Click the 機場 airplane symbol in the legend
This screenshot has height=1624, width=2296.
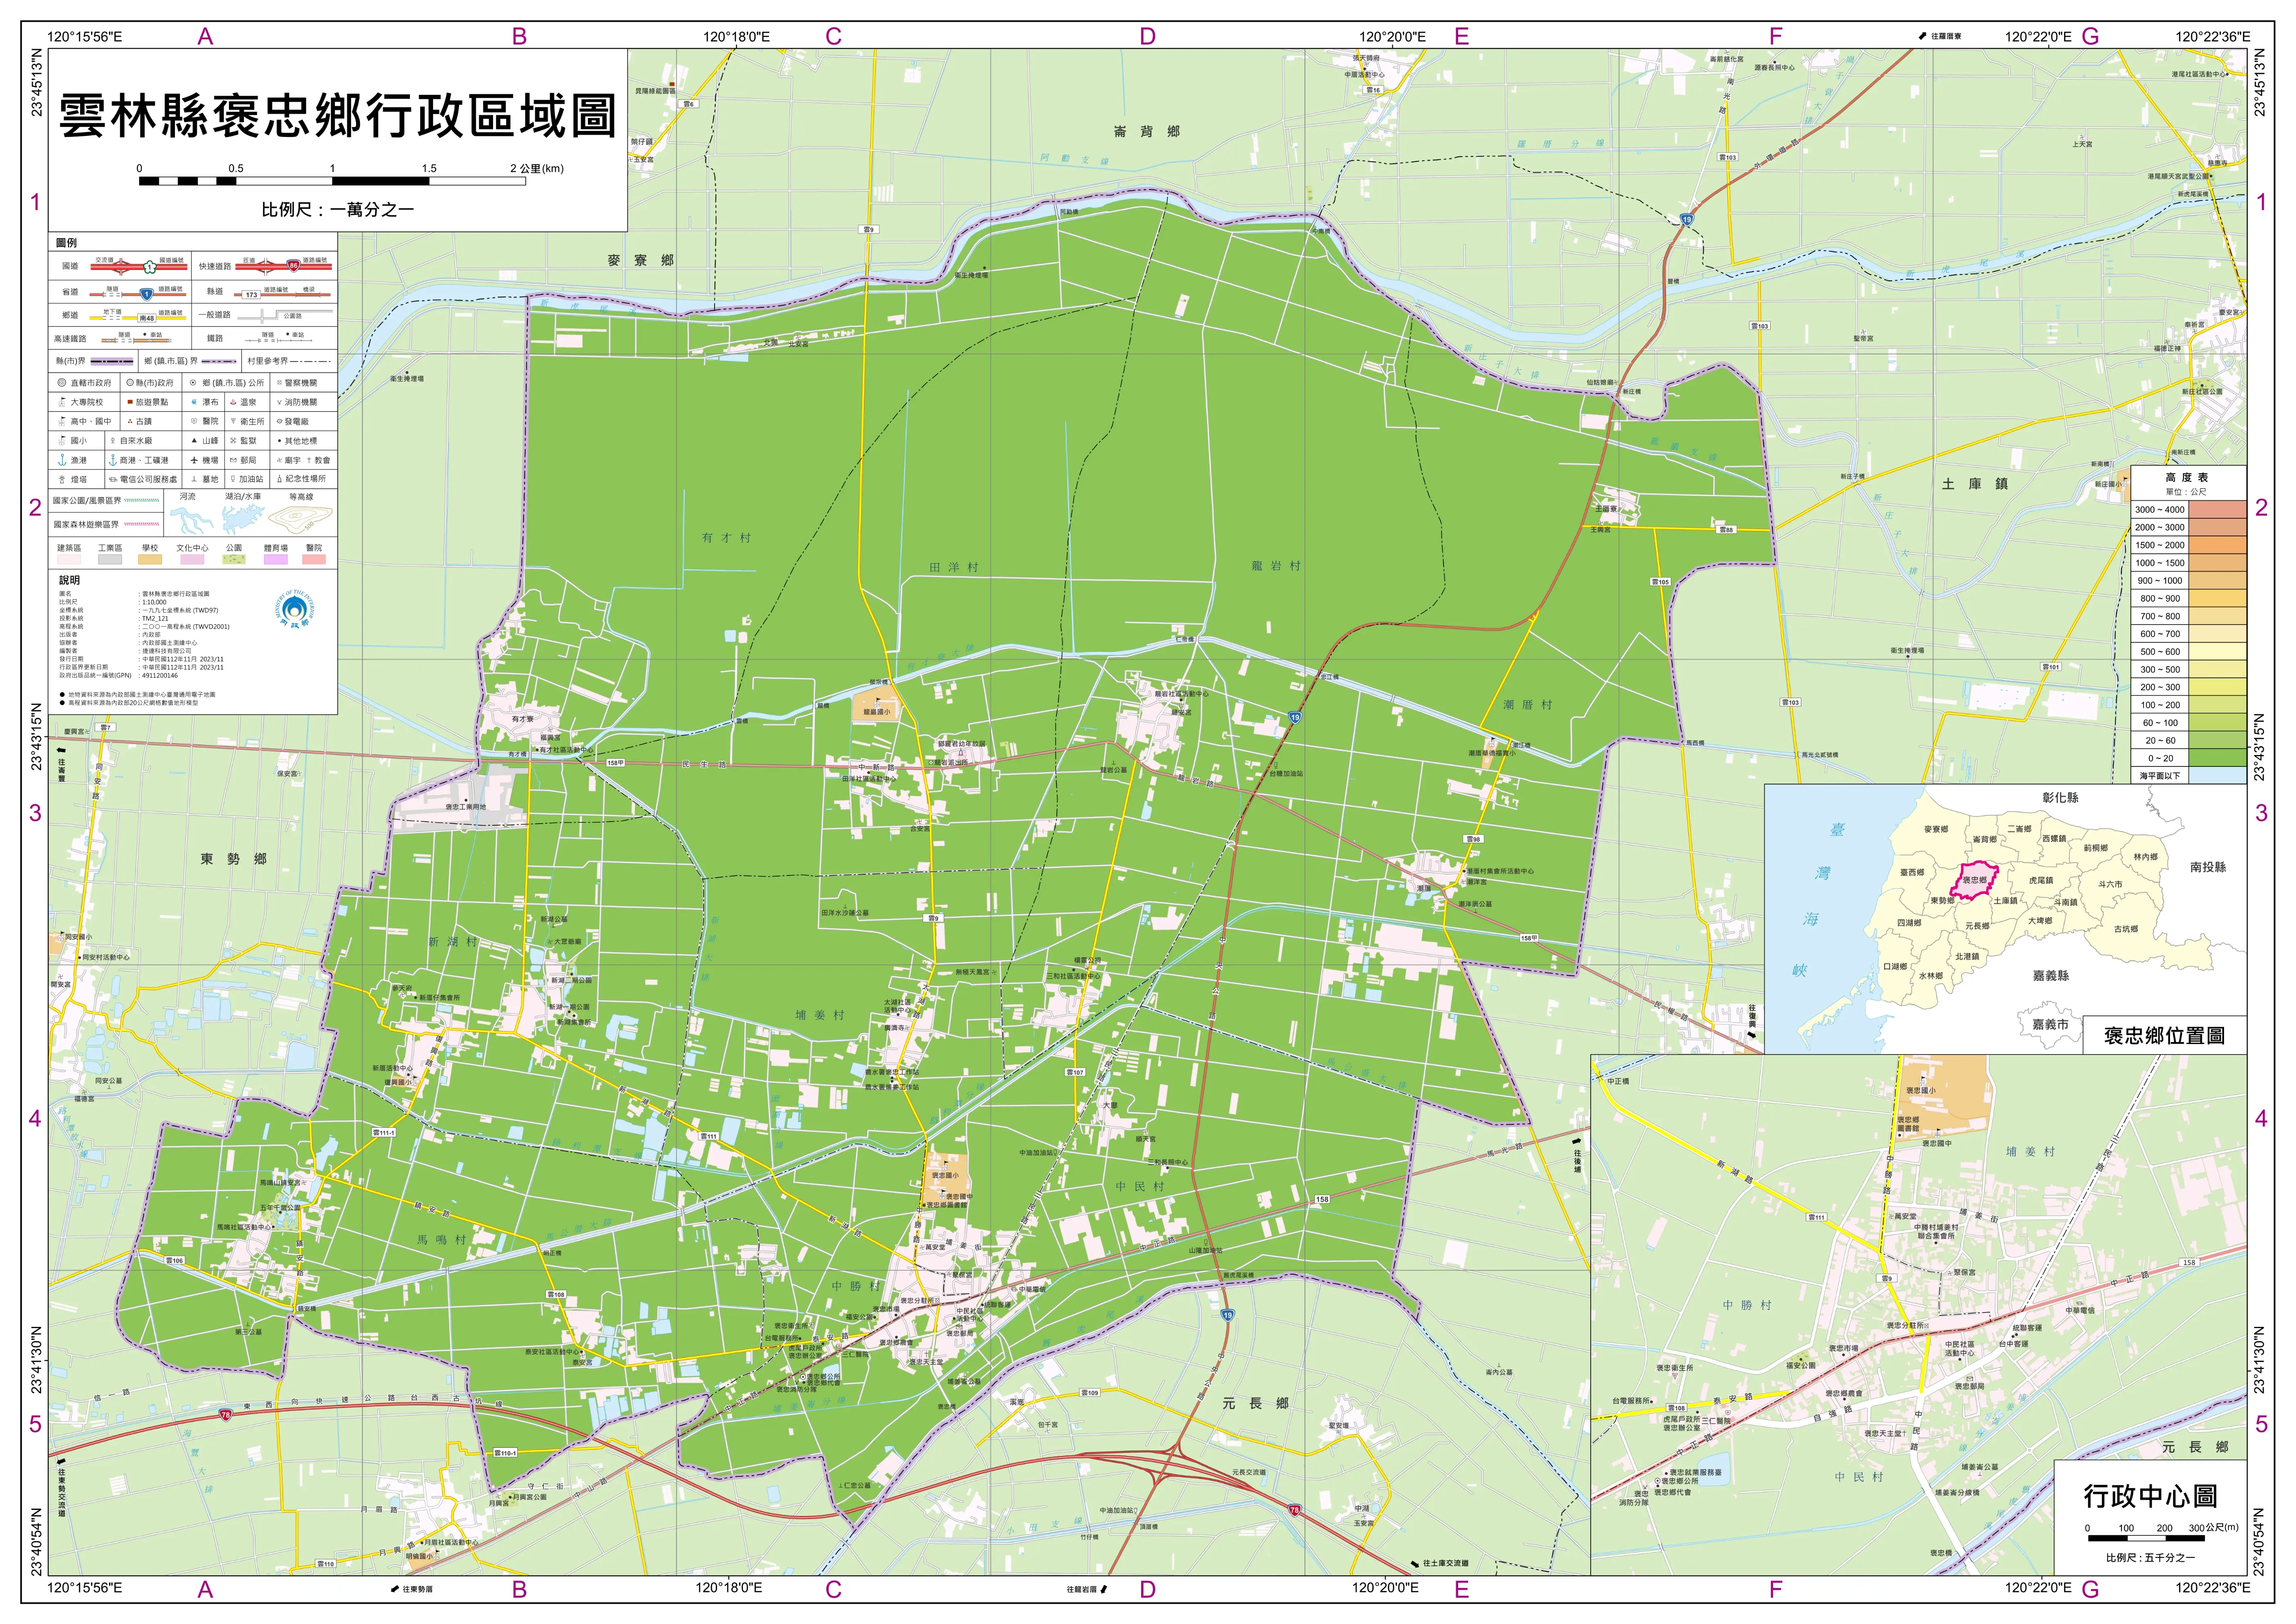pyautogui.click(x=194, y=460)
